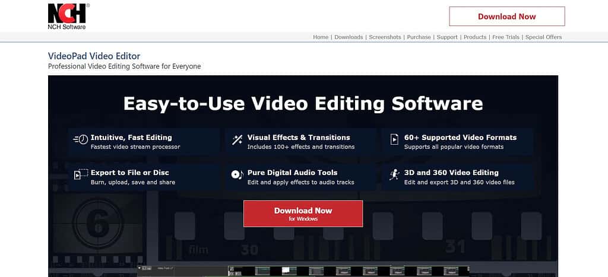Click the 60+ Supported Video Formats heading
Viewport: 608px width, 277px height.
460,138
